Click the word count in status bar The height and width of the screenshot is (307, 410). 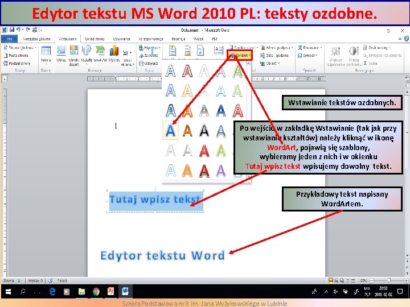coord(35,281)
